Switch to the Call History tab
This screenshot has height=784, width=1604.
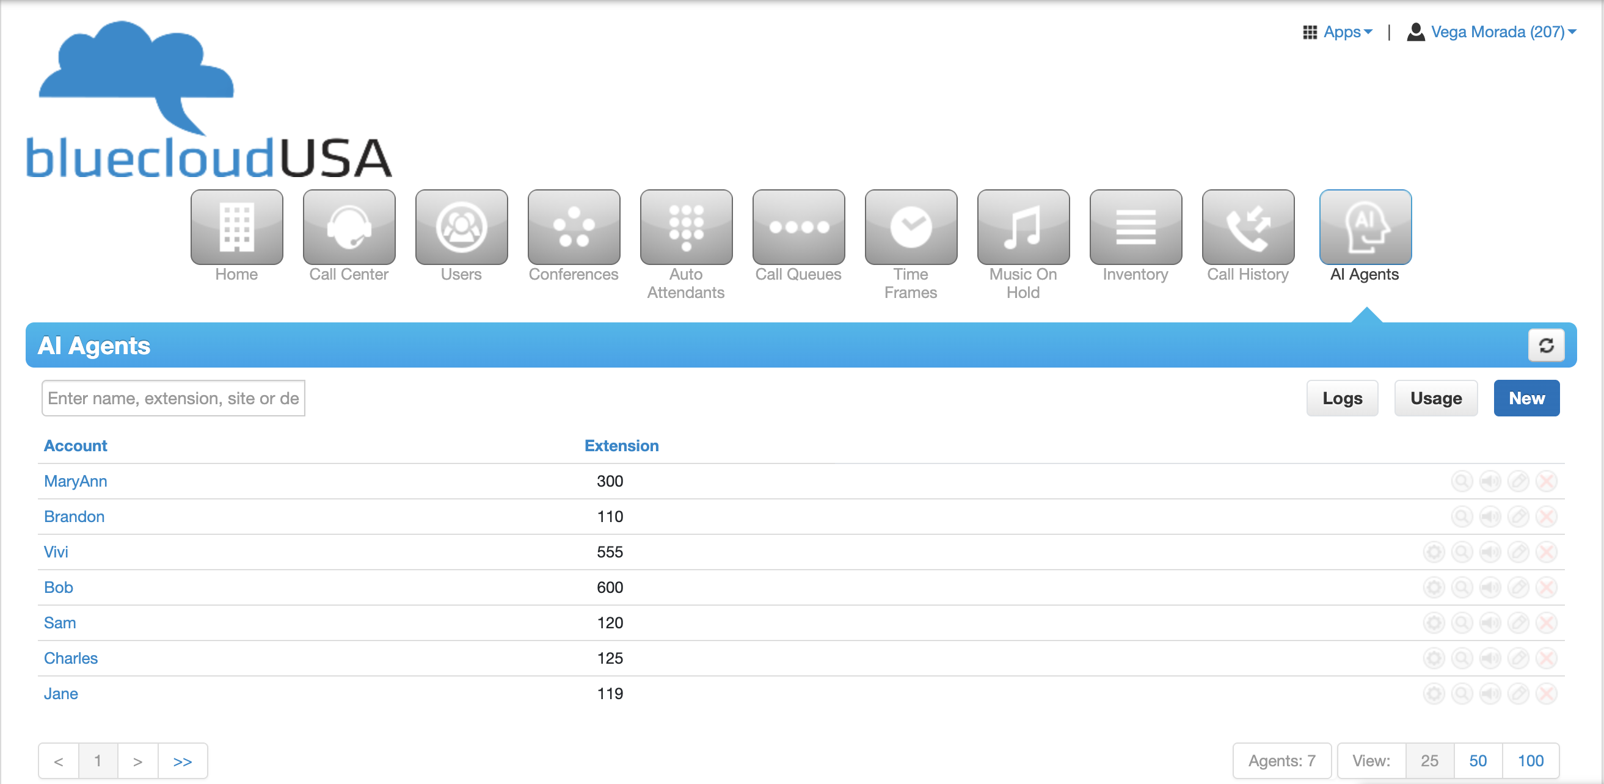click(1247, 228)
